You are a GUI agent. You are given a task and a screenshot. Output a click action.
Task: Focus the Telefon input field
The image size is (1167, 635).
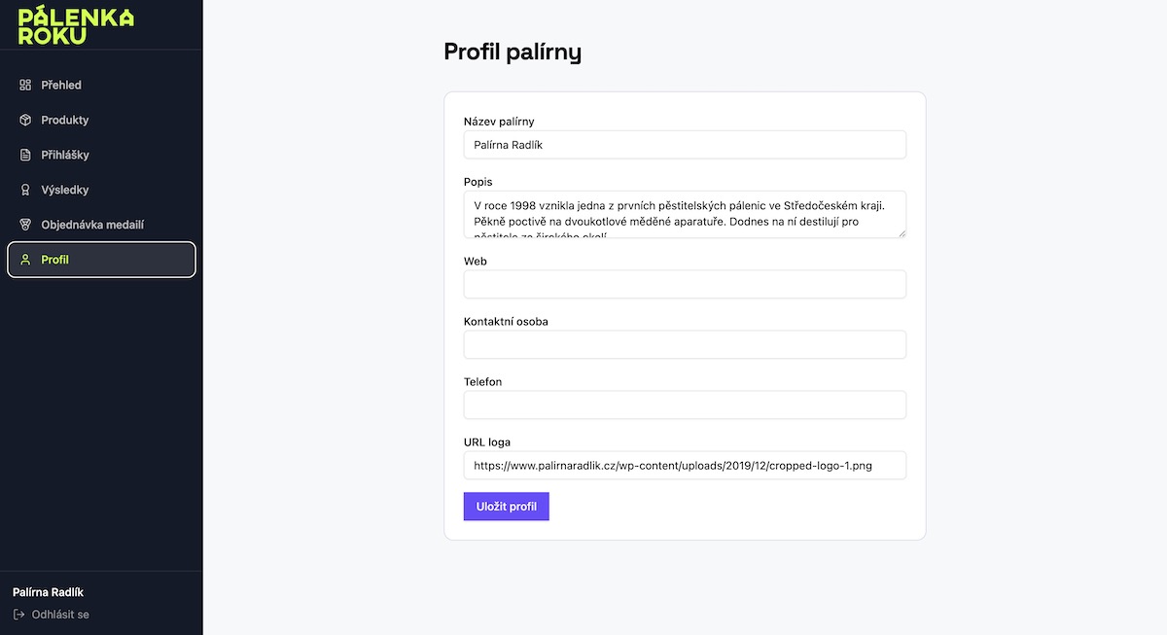[685, 406]
